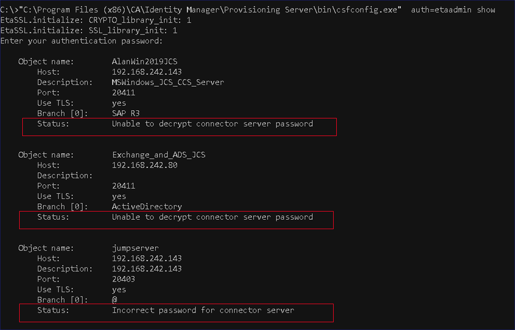Click the 'show' argument at the command's end
Screen dimensions: 515x330
point(485,10)
